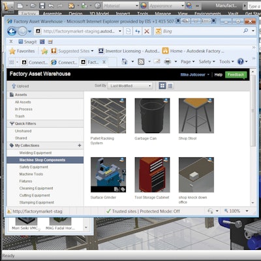The image size is (261, 261).
Task: Open Cleaning Equipment collection
Action: coord(36,188)
